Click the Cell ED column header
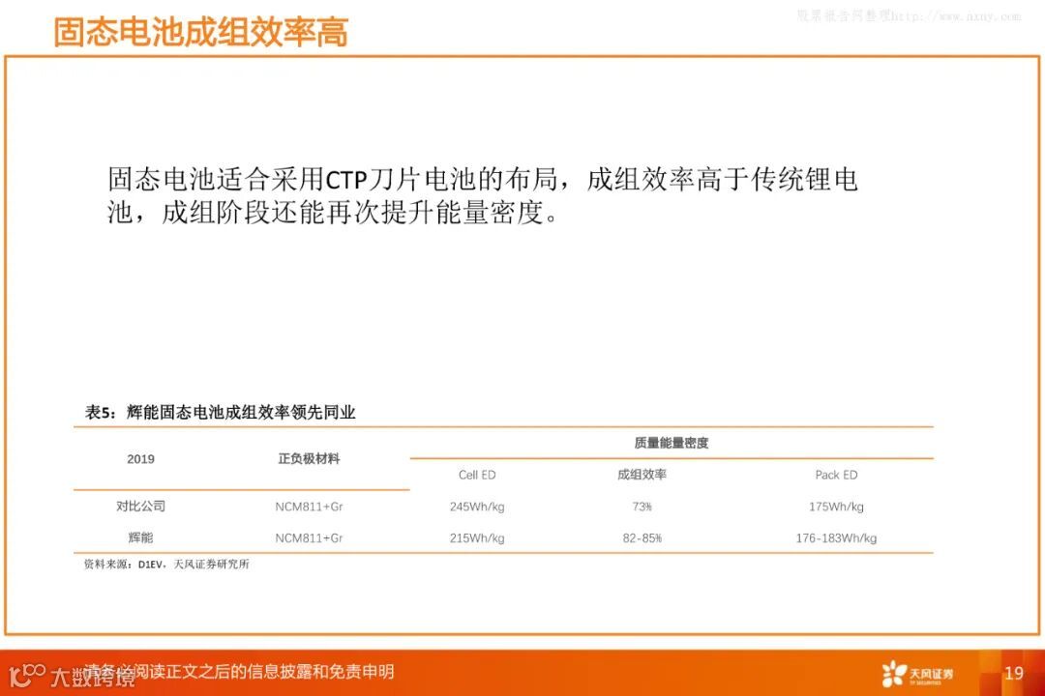Viewport: 1045px width, 696px height. [x=477, y=475]
